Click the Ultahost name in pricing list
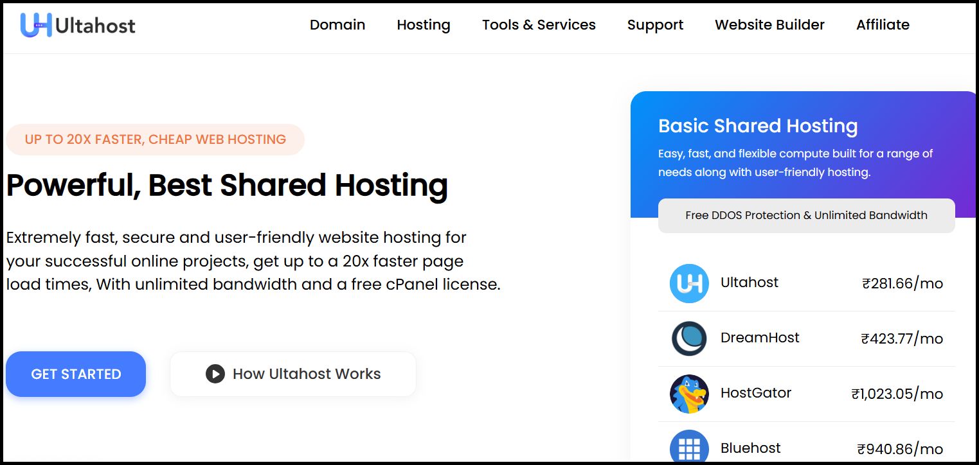The height and width of the screenshot is (465, 979). click(x=750, y=283)
